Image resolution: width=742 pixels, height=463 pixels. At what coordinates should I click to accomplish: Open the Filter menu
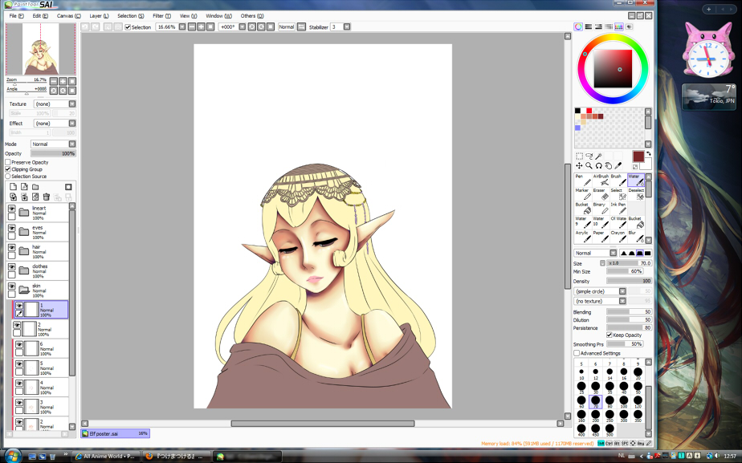coord(161,16)
